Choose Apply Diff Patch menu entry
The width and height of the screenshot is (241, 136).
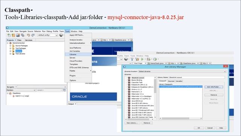pos(78,35)
